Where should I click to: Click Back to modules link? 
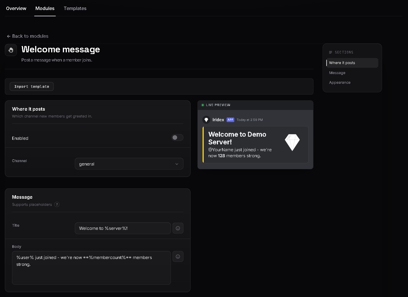point(27,36)
